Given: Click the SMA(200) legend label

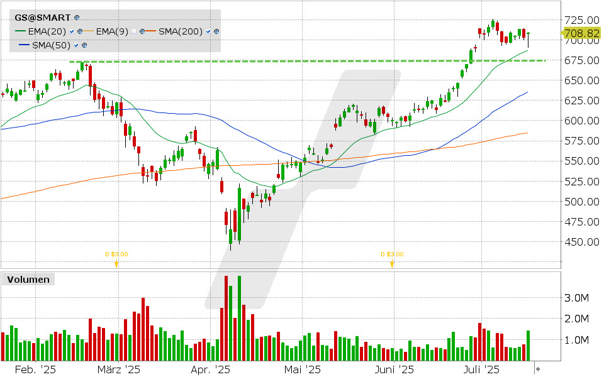Looking at the screenshot, I should click(181, 31).
